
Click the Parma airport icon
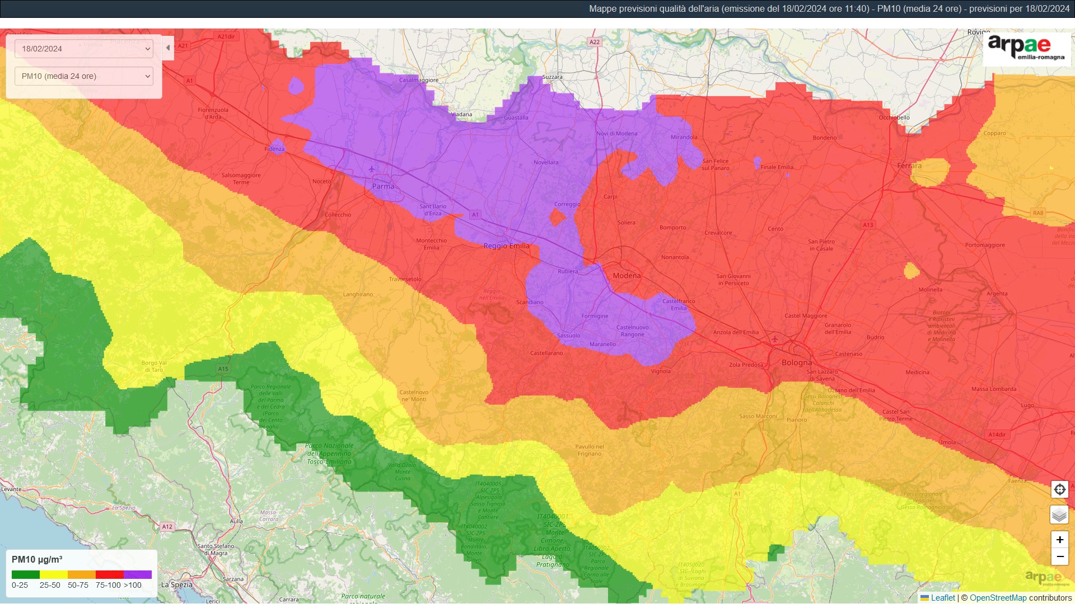pyautogui.click(x=372, y=169)
